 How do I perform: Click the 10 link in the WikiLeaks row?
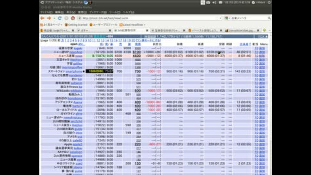(x=256, y=91)
